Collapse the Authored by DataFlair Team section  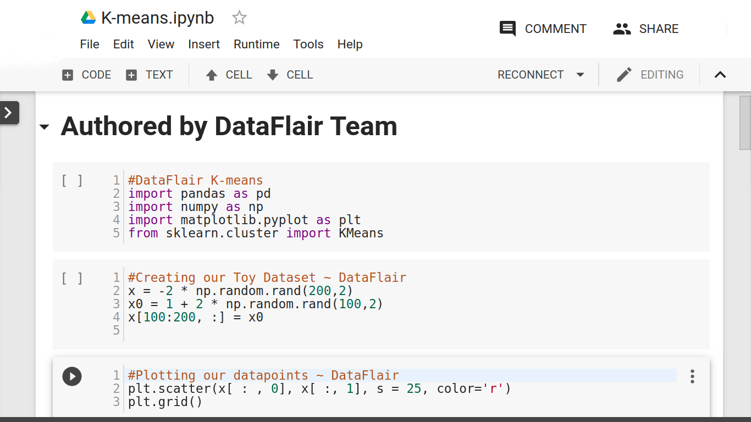[x=45, y=126]
